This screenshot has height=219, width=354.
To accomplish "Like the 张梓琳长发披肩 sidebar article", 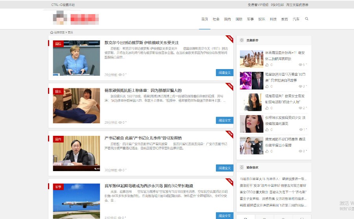I will (x=267, y=130).
